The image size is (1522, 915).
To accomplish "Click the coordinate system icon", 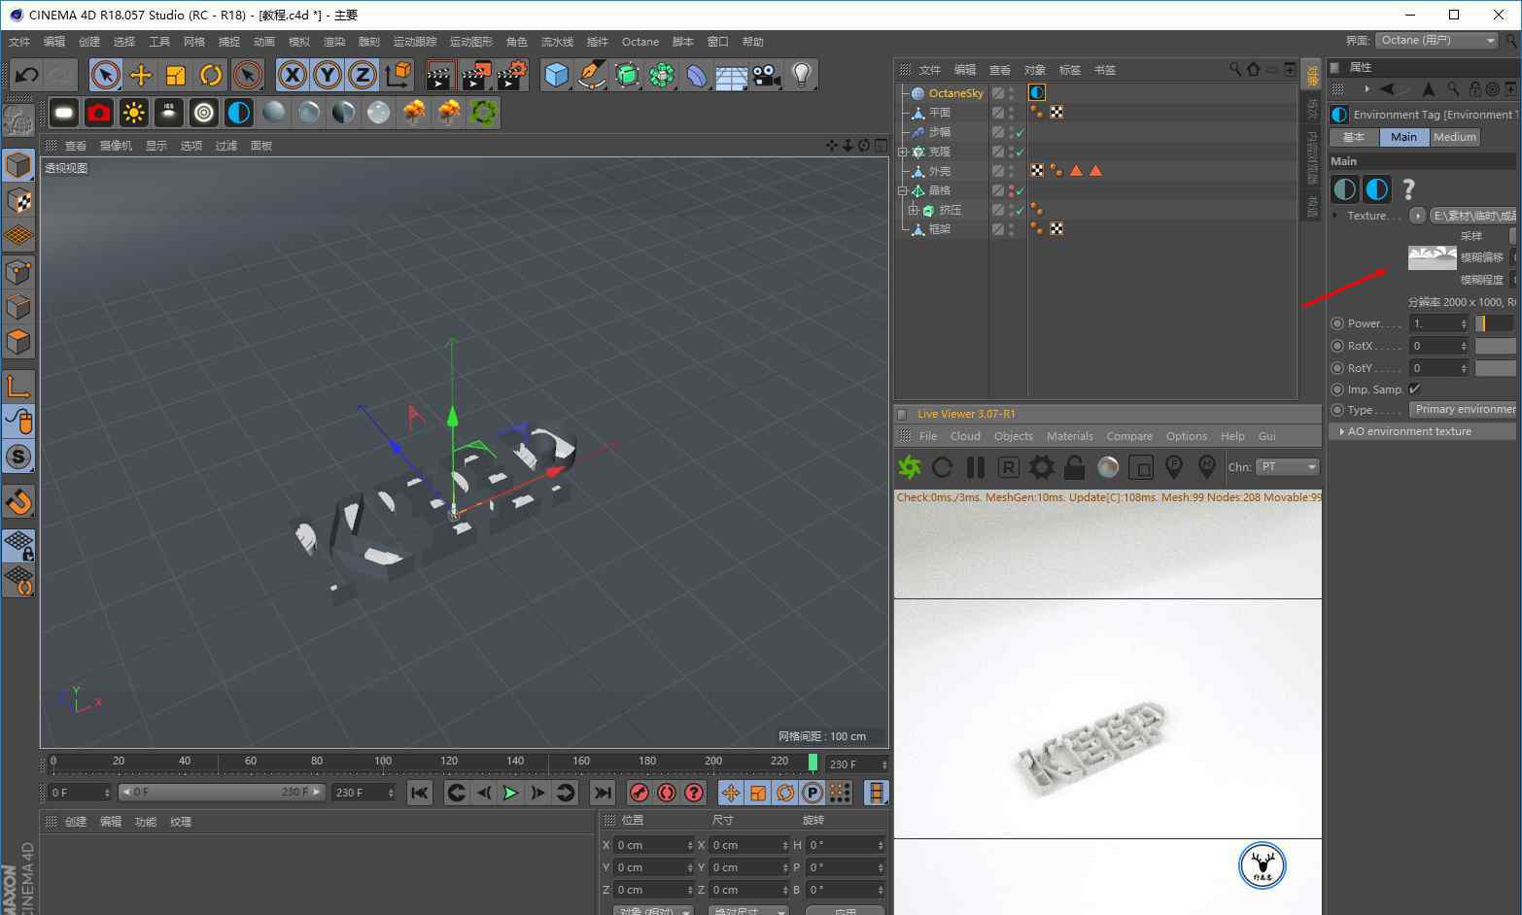I will point(398,75).
